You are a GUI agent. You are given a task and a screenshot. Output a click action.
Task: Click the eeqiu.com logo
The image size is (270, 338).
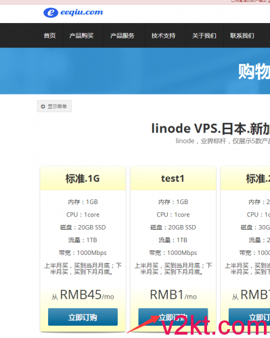(73, 12)
